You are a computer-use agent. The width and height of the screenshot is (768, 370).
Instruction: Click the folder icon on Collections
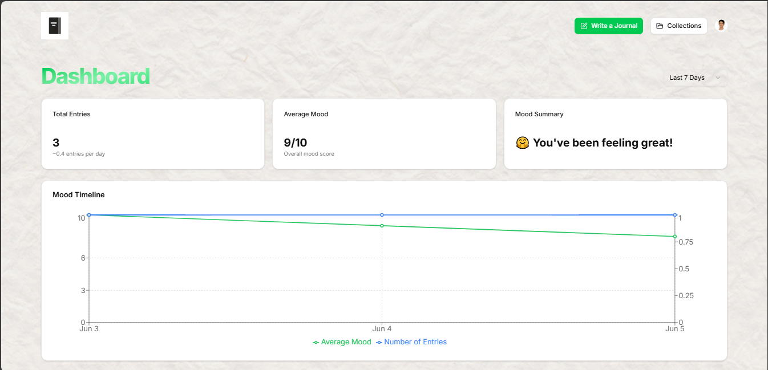tap(660, 26)
